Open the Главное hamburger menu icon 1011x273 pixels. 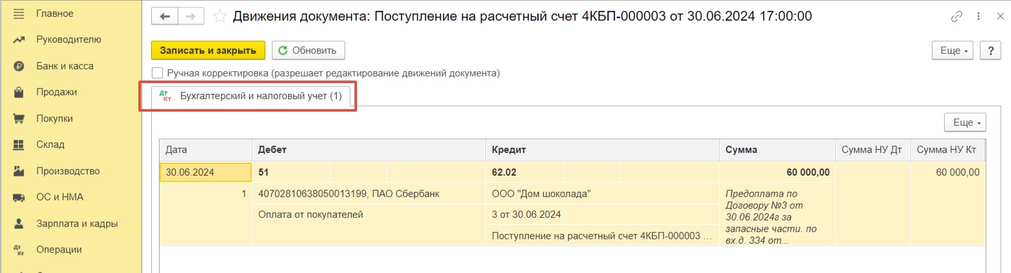19,13
